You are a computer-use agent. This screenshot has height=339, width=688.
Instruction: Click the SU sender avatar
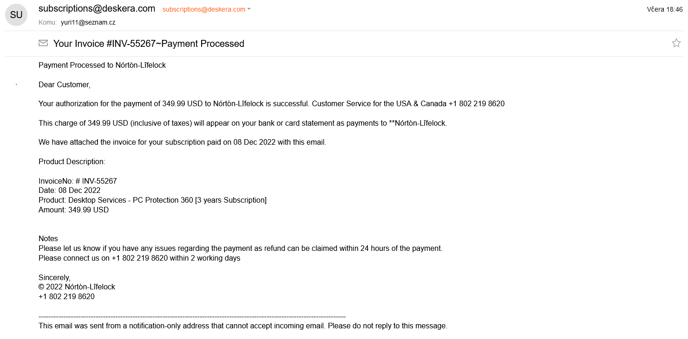coord(16,15)
